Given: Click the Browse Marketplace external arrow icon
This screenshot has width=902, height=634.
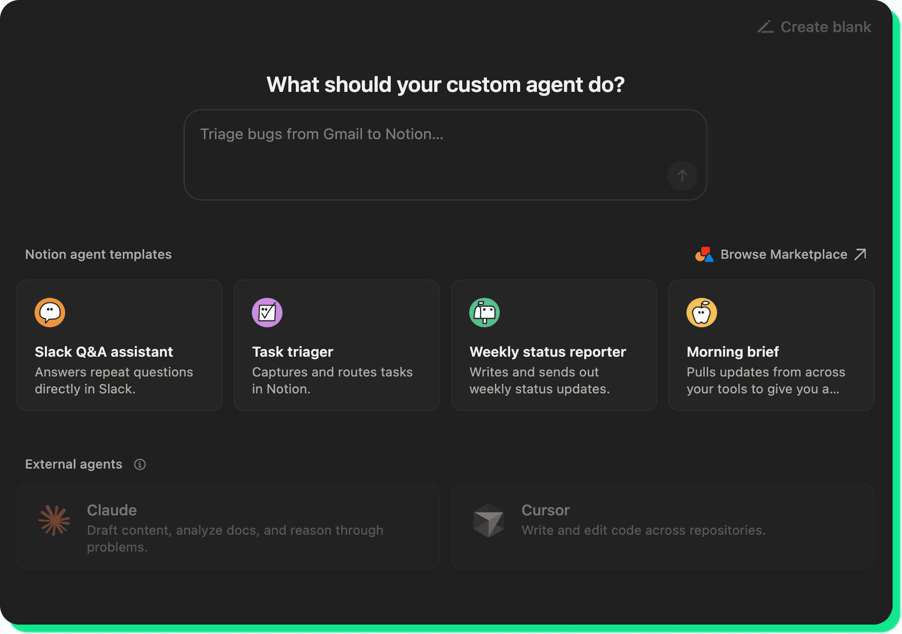Looking at the screenshot, I should [x=860, y=254].
